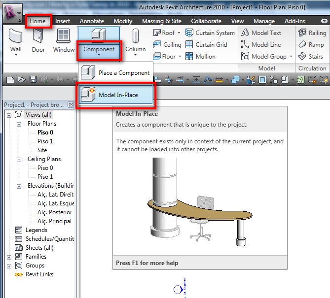Open the Alç. Principal elevation
The height and width of the screenshot is (298, 330).
(x=55, y=221)
